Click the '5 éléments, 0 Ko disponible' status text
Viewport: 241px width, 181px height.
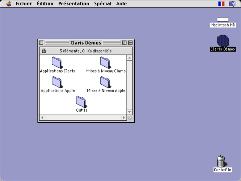pyautogui.click(x=85, y=51)
